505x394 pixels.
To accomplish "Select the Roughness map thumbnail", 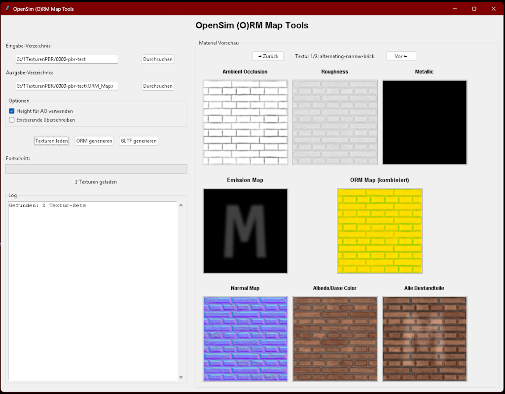I will (x=335, y=122).
